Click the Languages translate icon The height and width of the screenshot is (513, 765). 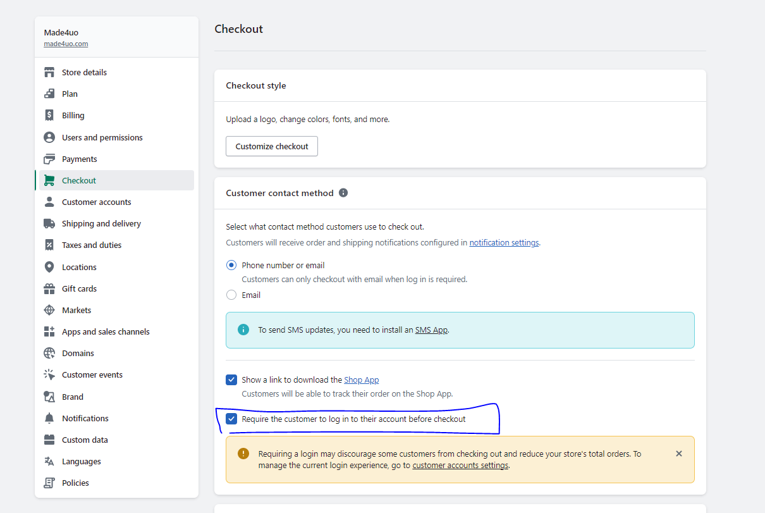pyautogui.click(x=49, y=461)
